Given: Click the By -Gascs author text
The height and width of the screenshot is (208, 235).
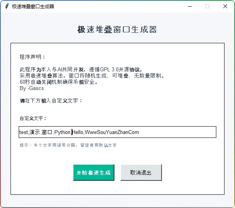Looking at the screenshot, I should coord(32,88).
